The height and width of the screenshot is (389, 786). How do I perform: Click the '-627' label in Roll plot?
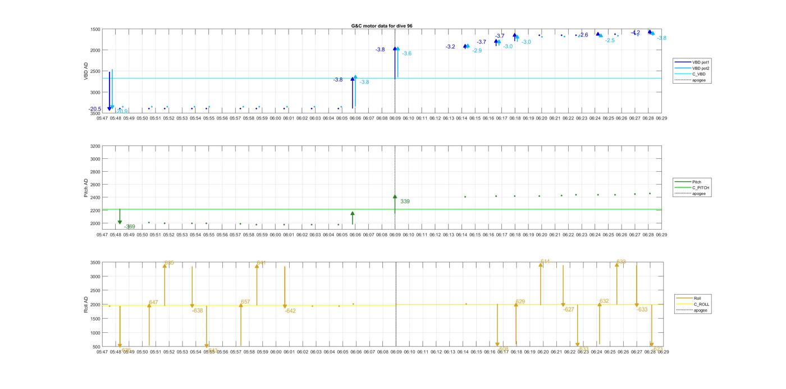pos(569,309)
